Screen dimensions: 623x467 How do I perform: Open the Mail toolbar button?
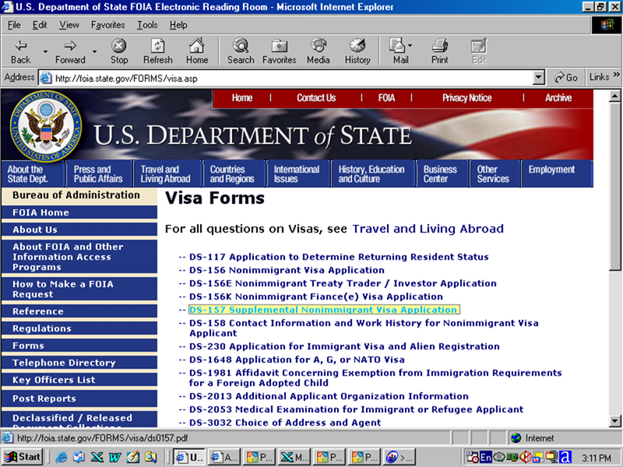point(397,51)
